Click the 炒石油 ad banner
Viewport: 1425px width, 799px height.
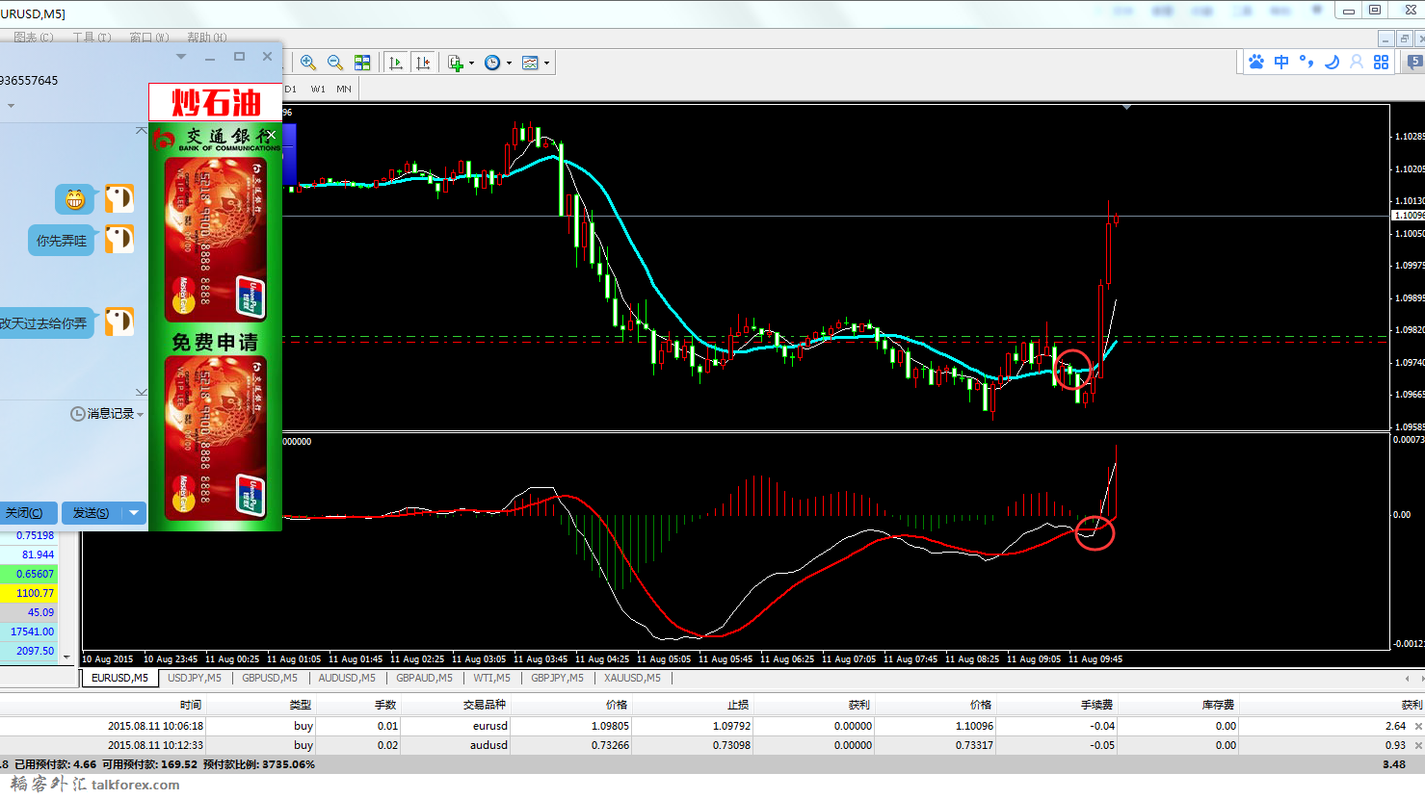point(216,102)
